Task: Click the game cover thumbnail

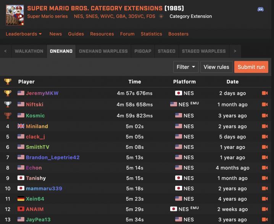Action: pos(15,15)
